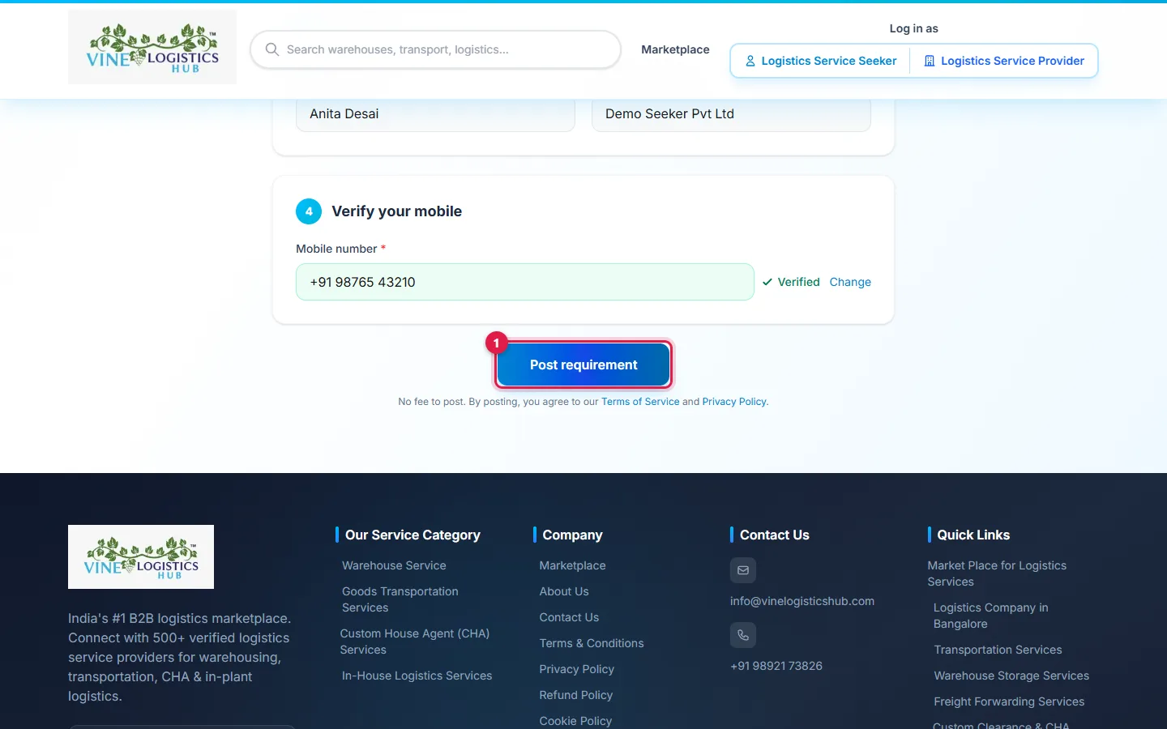Open Transportation Services quick link
Viewport: 1167px width, 729px height.
[x=998, y=650]
